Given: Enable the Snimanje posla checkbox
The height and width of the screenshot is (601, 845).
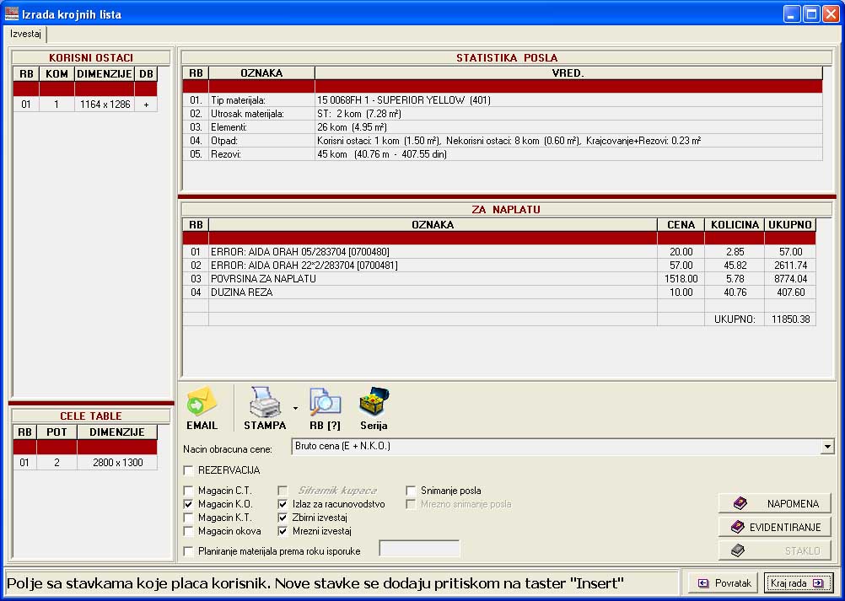Looking at the screenshot, I should (x=412, y=490).
